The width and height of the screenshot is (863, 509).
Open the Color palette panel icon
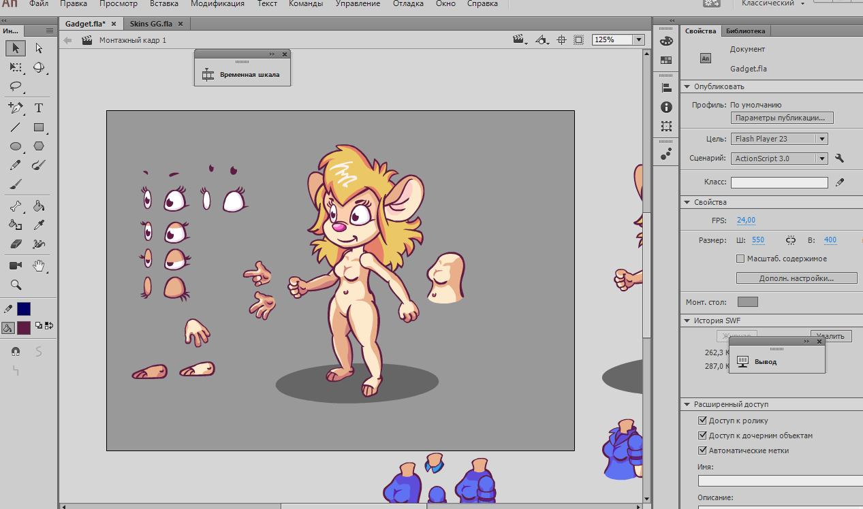(x=666, y=41)
